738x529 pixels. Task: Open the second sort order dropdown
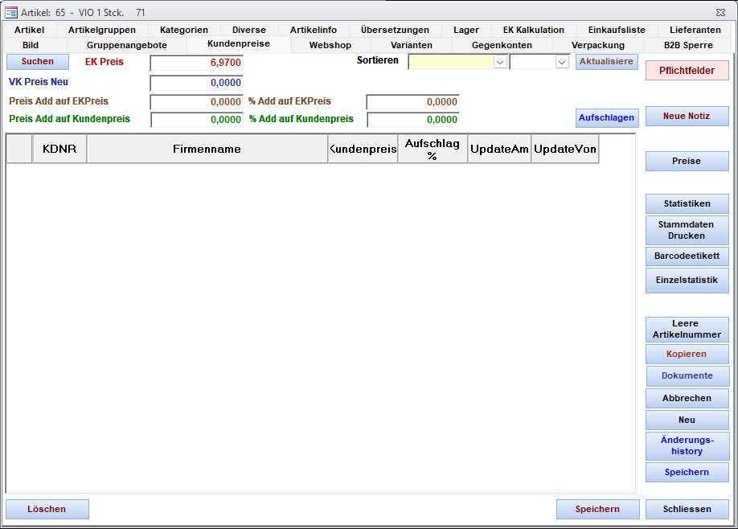pyautogui.click(x=562, y=62)
